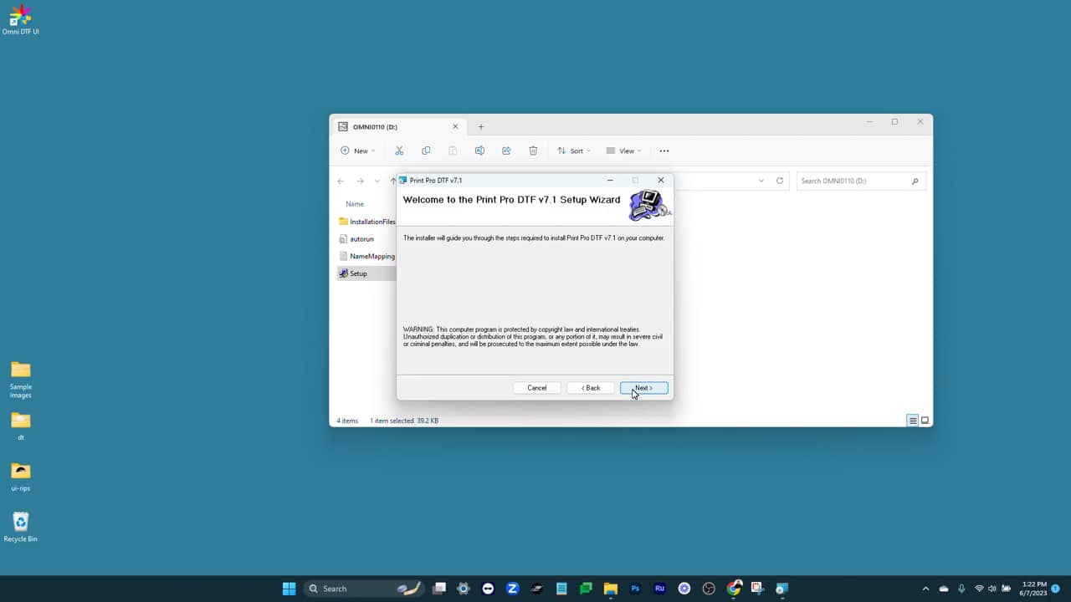
Task: Select the ui-rips folder on the desktop
Action: (x=21, y=477)
